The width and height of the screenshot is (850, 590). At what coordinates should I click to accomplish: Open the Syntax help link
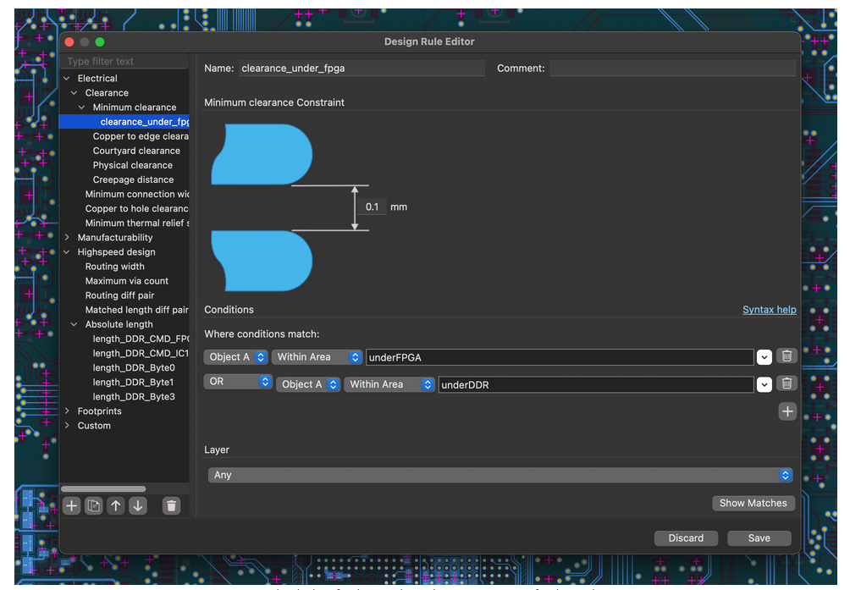click(x=769, y=310)
